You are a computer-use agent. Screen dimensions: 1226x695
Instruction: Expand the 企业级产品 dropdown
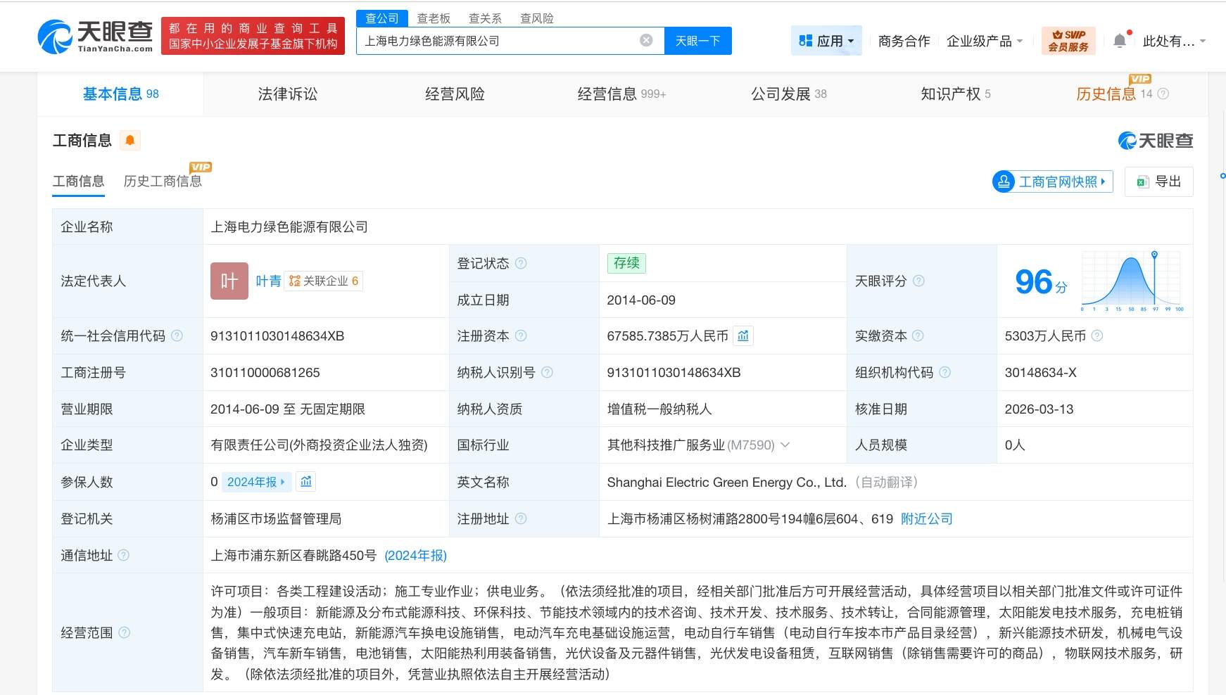984,41
